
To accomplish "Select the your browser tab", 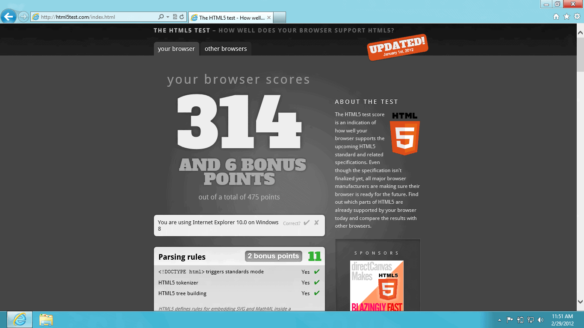I will click(x=176, y=49).
